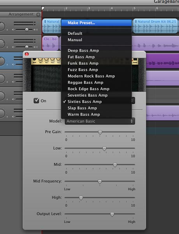
Task: Click the Pre Gain slider handle
Action: pyautogui.click(x=100, y=132)
